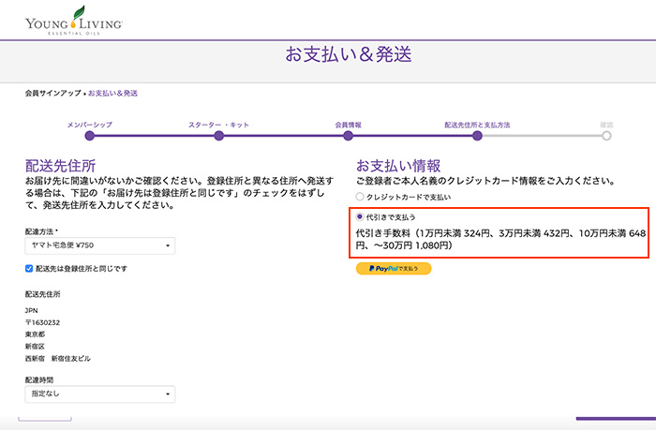Click the 確認 step label
This screenshot has width=656, height=430.
607,124
